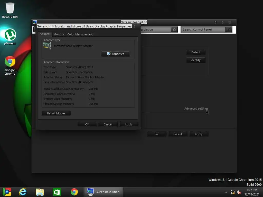Launch µTorrent from the desktop
This screenshot has height=197, width=263.
[10, 37]
